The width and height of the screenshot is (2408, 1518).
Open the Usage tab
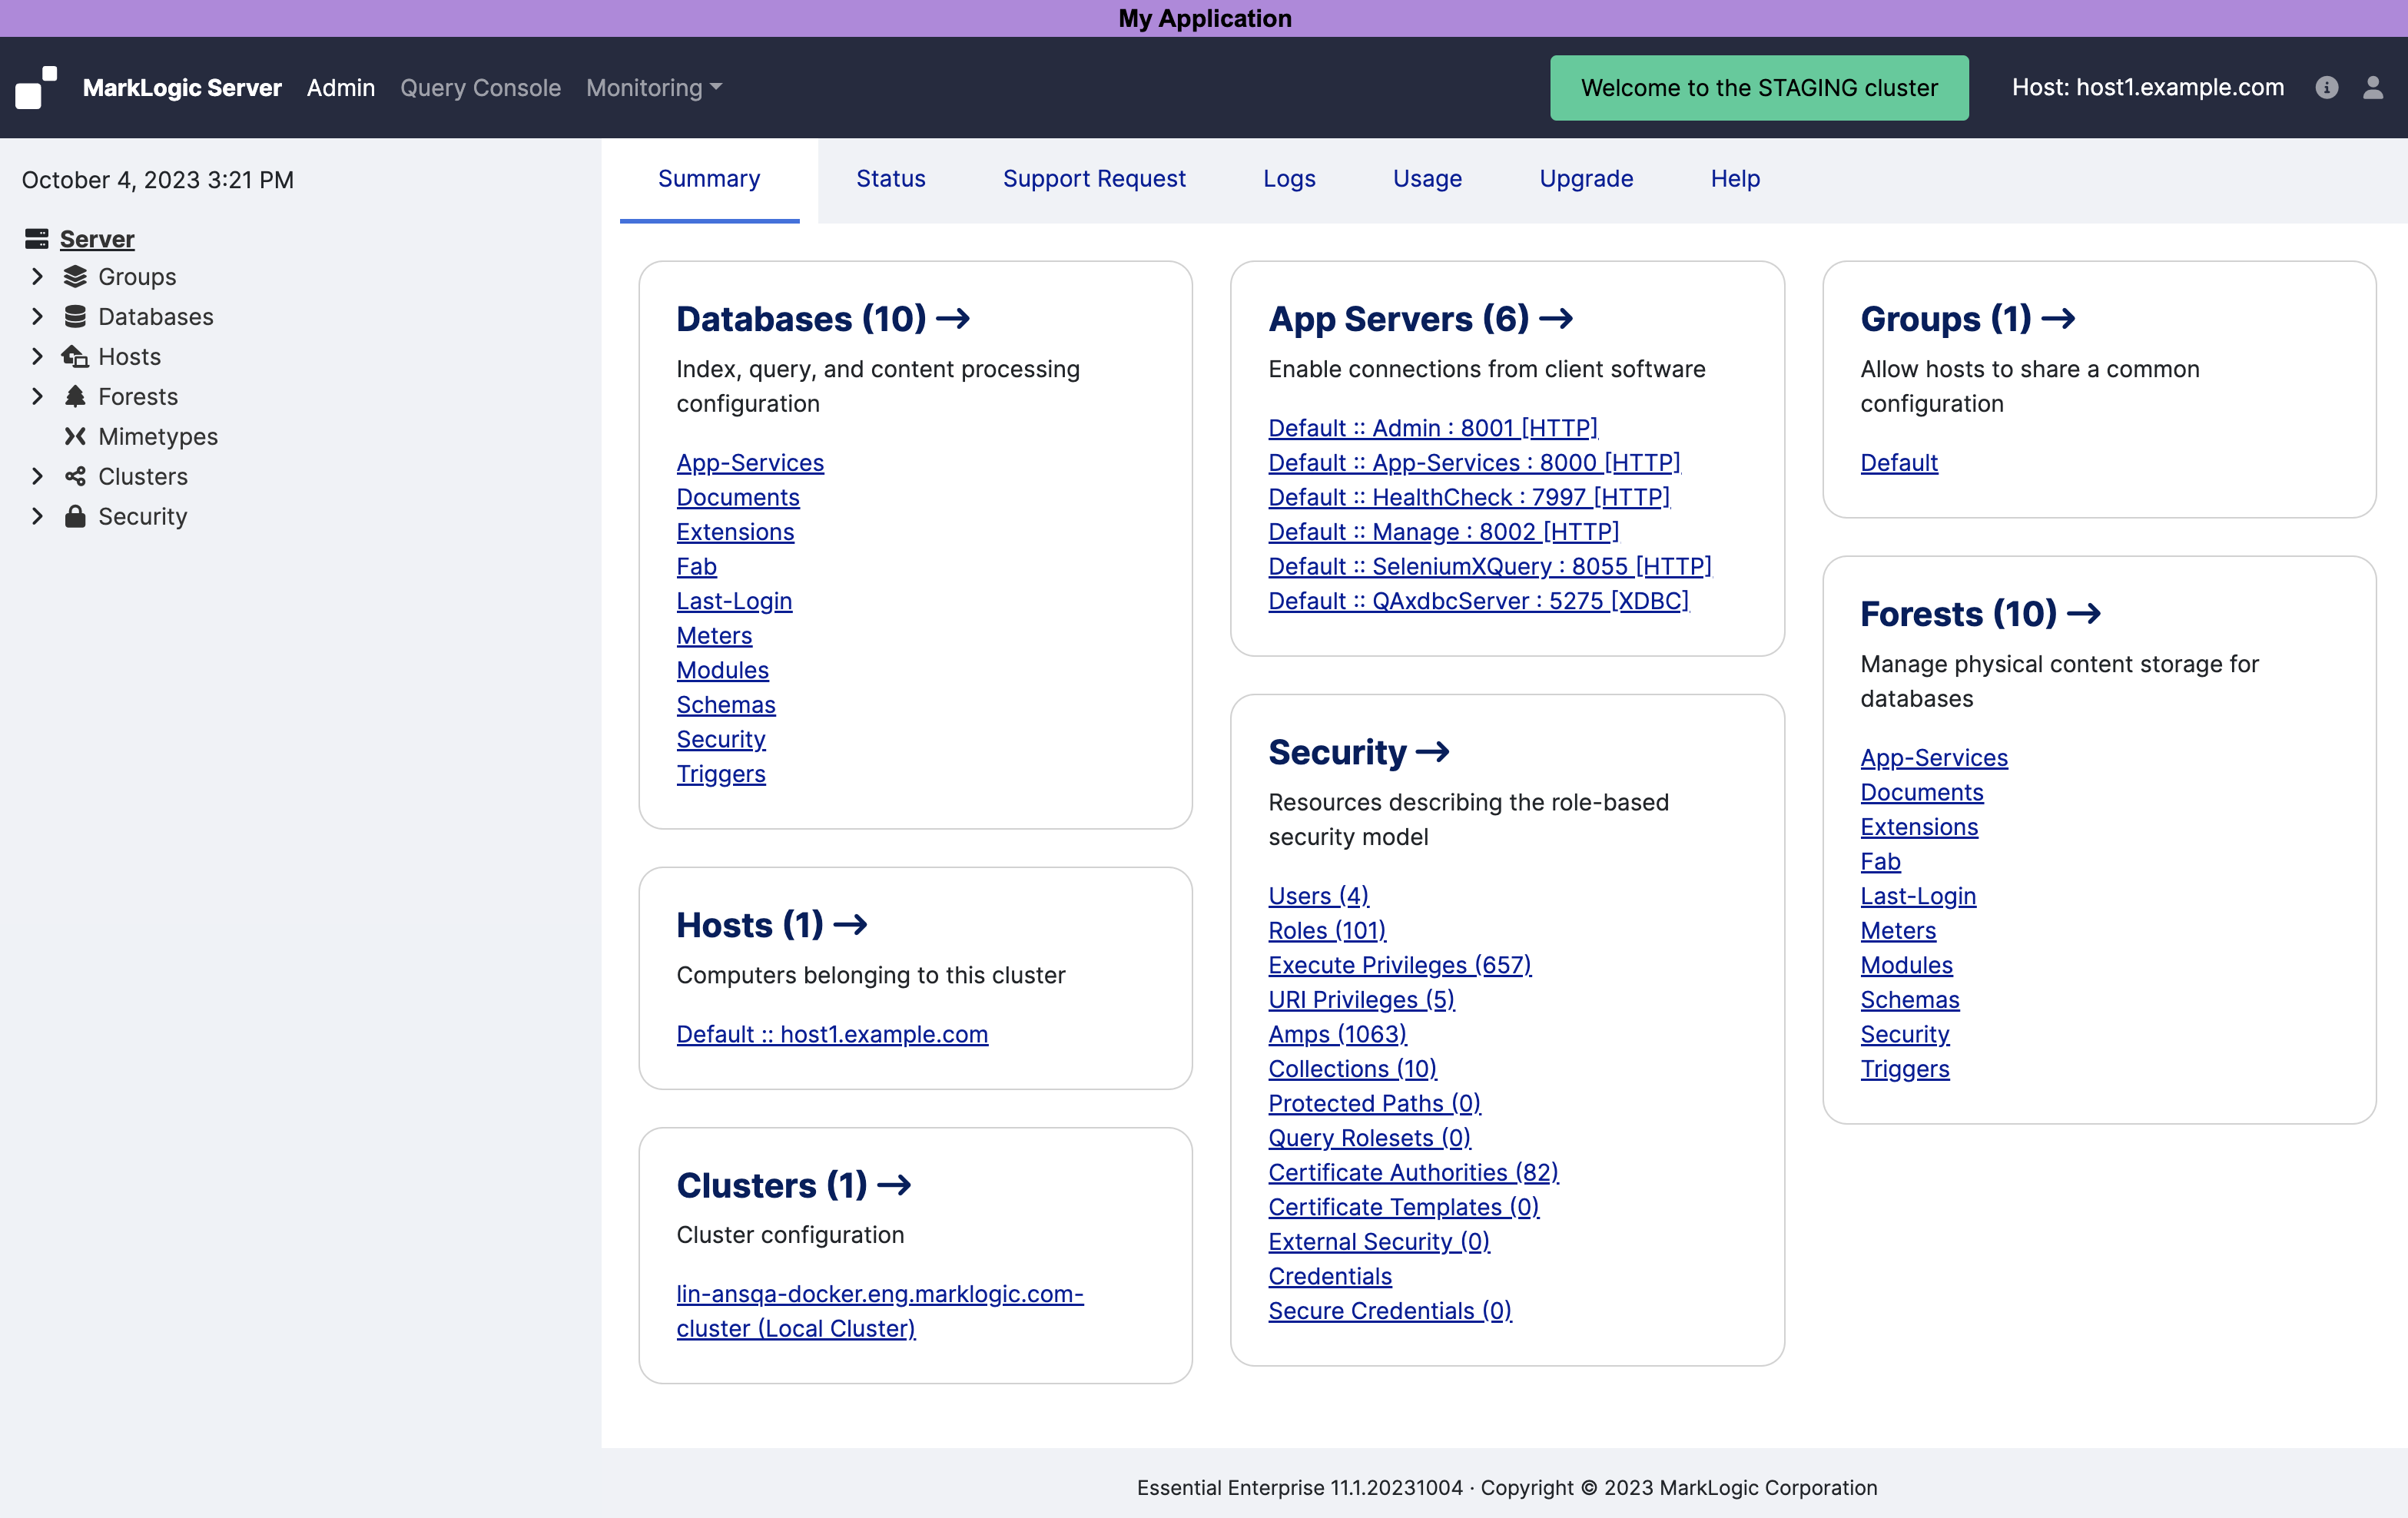1427,179
